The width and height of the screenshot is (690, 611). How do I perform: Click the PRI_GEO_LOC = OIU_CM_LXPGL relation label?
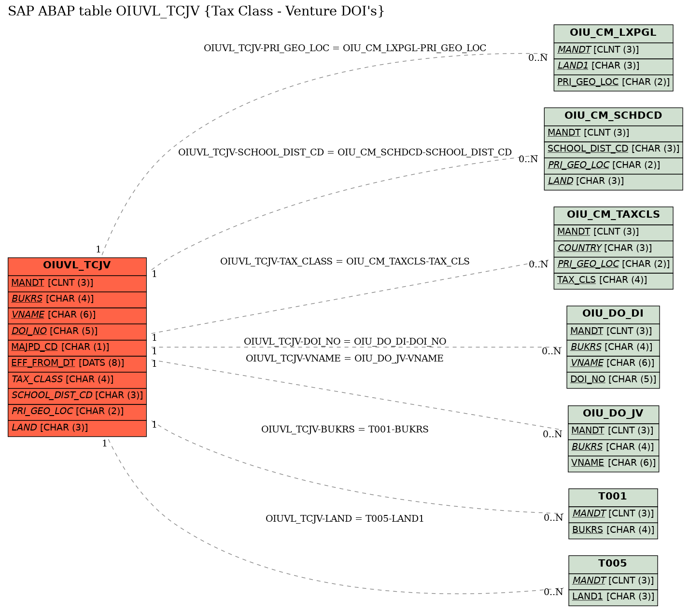pyautogui.click(x=345, y=48)
